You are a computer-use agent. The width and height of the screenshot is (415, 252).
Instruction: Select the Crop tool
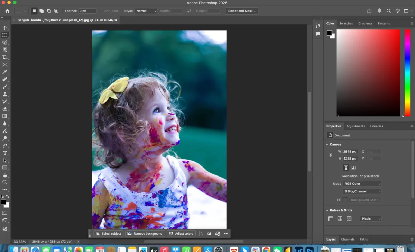point(5,57)
